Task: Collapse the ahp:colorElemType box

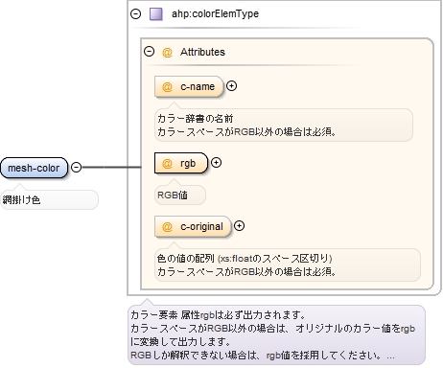Action: pos(136,13)
